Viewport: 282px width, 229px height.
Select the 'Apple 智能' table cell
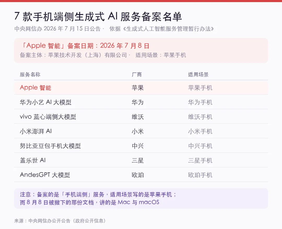coord(36,88)
